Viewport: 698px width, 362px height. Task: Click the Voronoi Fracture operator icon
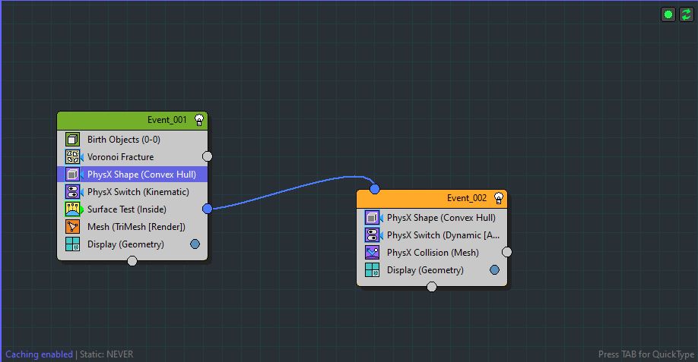(x=72, y=157)
